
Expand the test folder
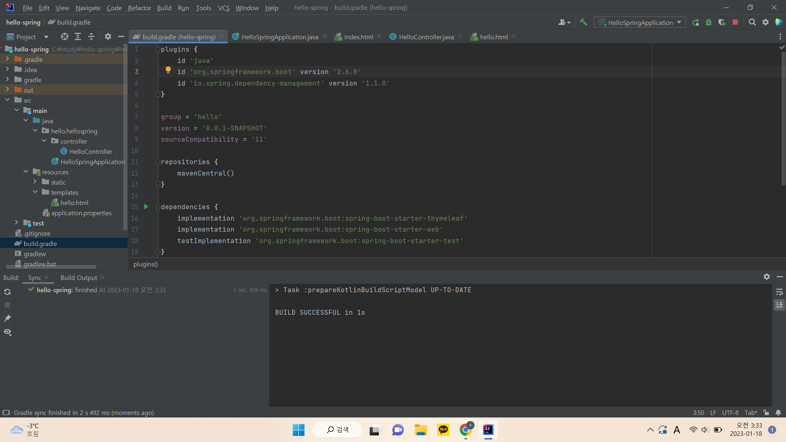click(x=16, y=223)
